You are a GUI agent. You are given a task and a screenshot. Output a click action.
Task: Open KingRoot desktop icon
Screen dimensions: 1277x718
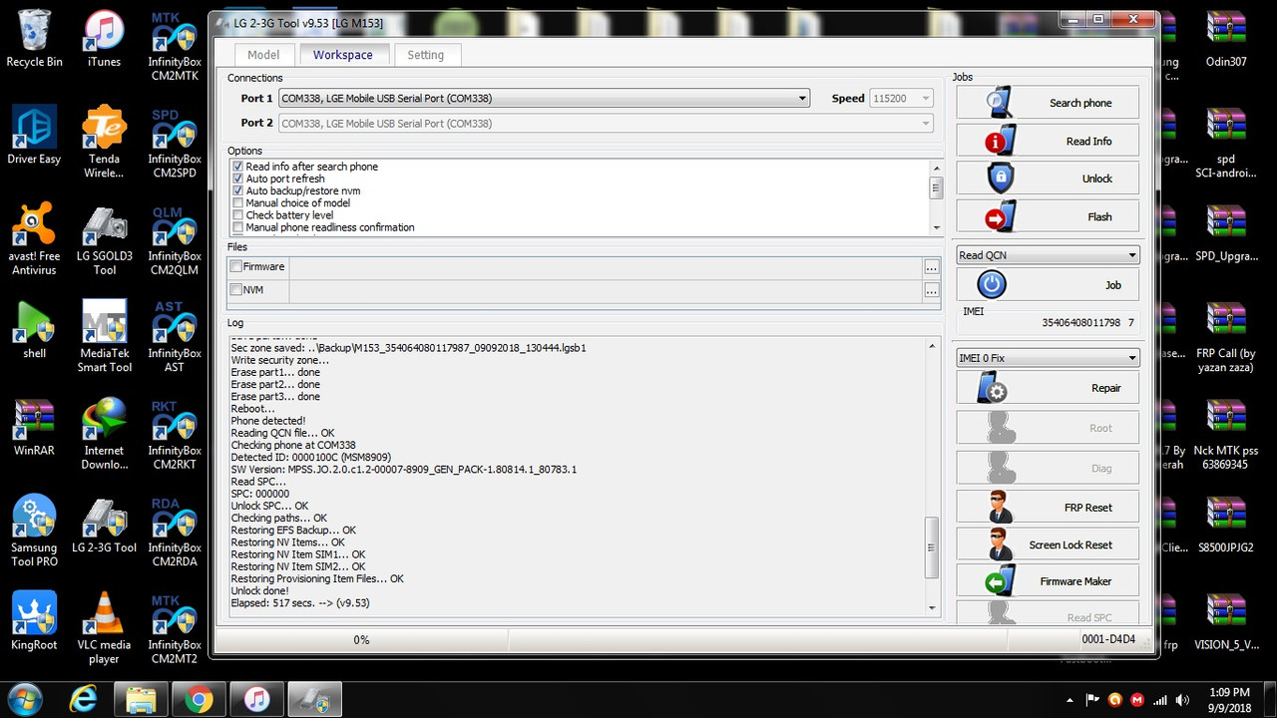(34, 621)
